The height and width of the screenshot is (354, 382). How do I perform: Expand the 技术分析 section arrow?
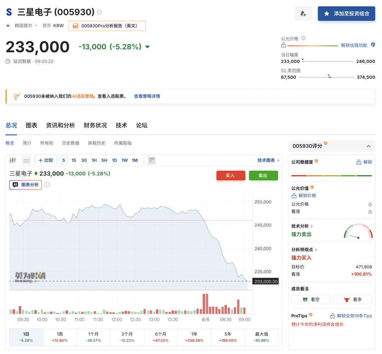[312, 226]
